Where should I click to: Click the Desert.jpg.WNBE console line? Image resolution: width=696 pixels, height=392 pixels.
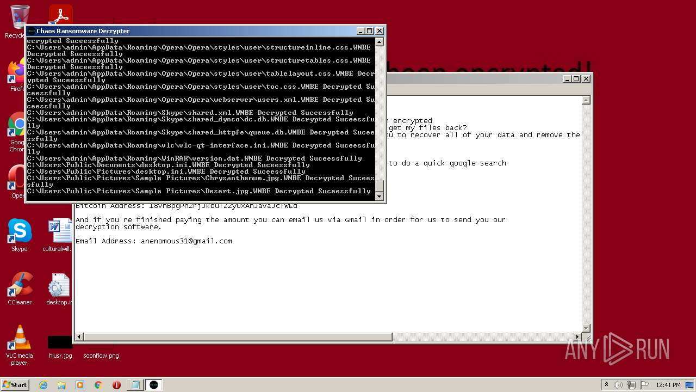coord(199,191)
